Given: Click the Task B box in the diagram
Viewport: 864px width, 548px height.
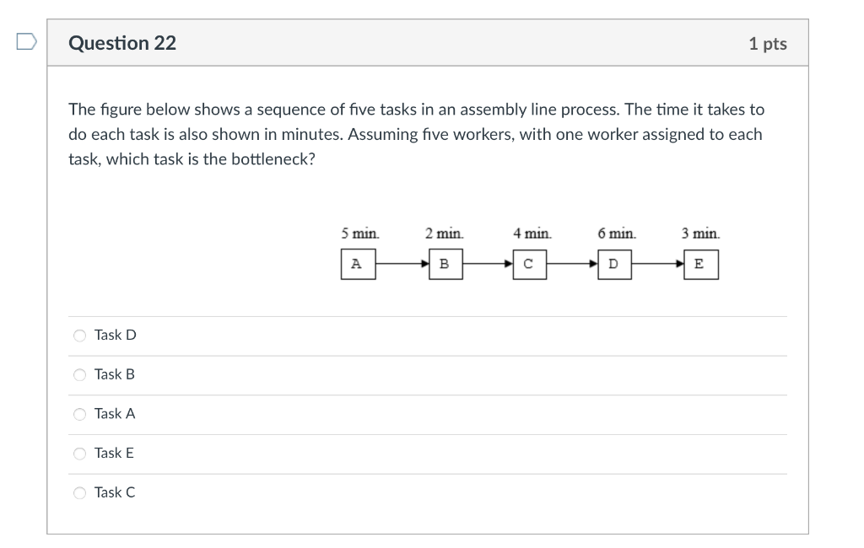Looking at the screenshot, I should [x=444, y=264].
